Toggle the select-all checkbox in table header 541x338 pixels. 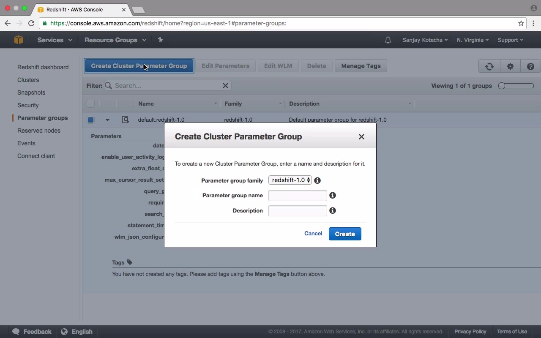(90, 104)
